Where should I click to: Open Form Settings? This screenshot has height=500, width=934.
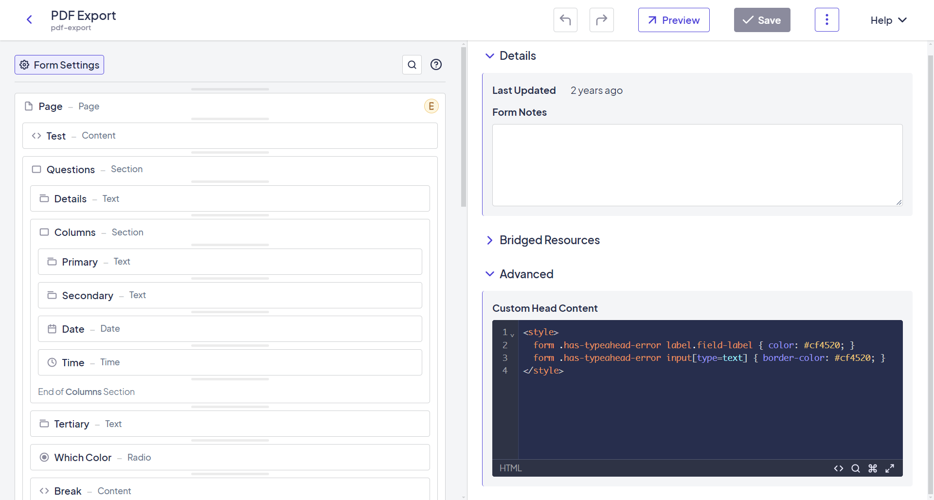coord(59,65)
